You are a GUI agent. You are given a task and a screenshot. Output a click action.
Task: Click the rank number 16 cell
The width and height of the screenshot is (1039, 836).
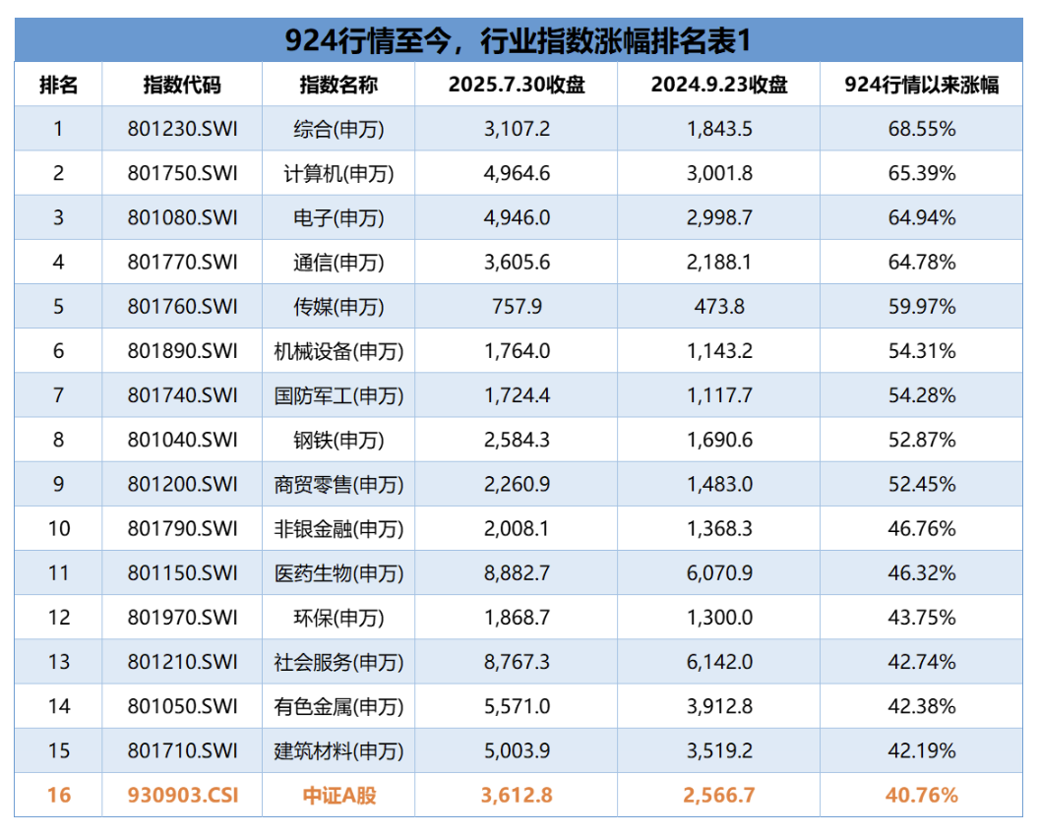pos(58,795)
